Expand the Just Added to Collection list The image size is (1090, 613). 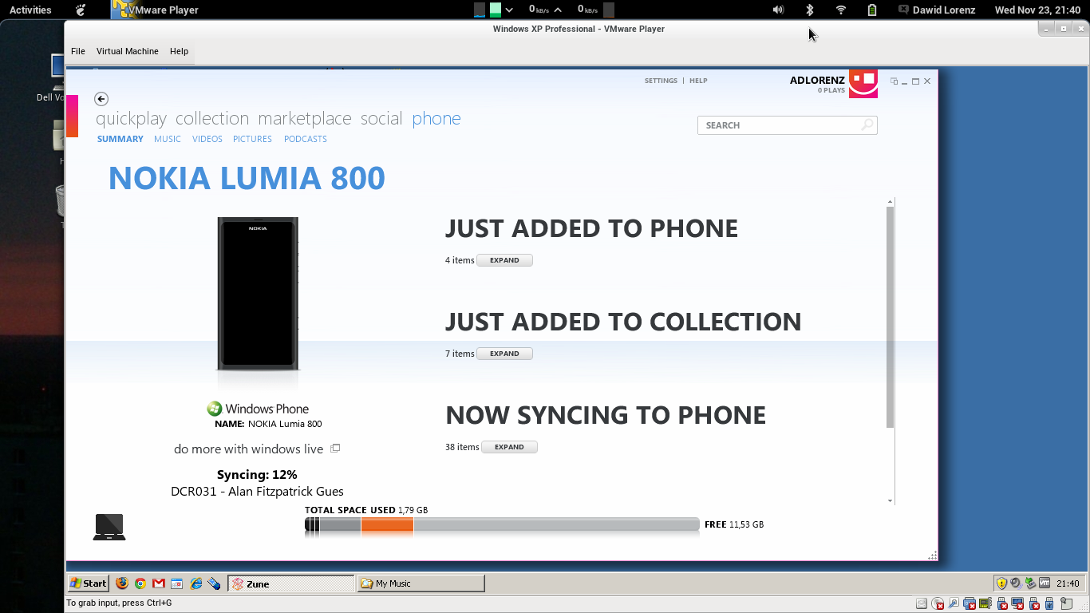504,354
